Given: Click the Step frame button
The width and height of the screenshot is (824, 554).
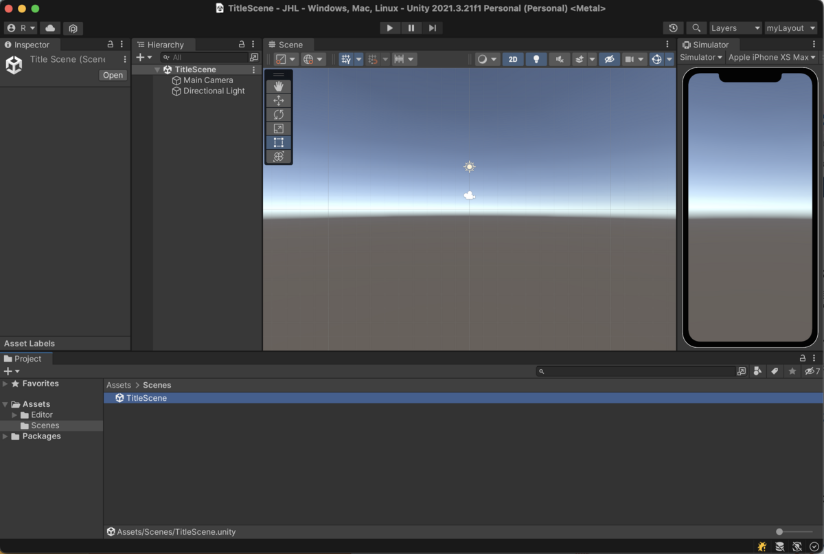Looking at the screenshot, I should (432, 28).
